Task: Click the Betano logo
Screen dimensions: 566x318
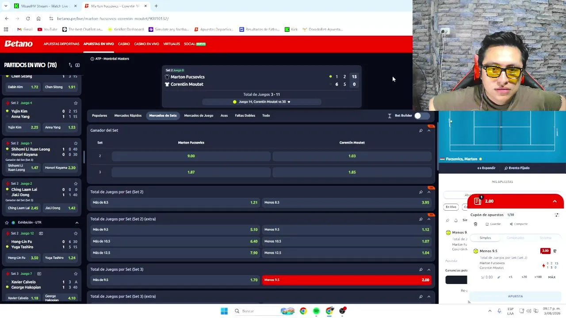Action: [x=19, y=44]
